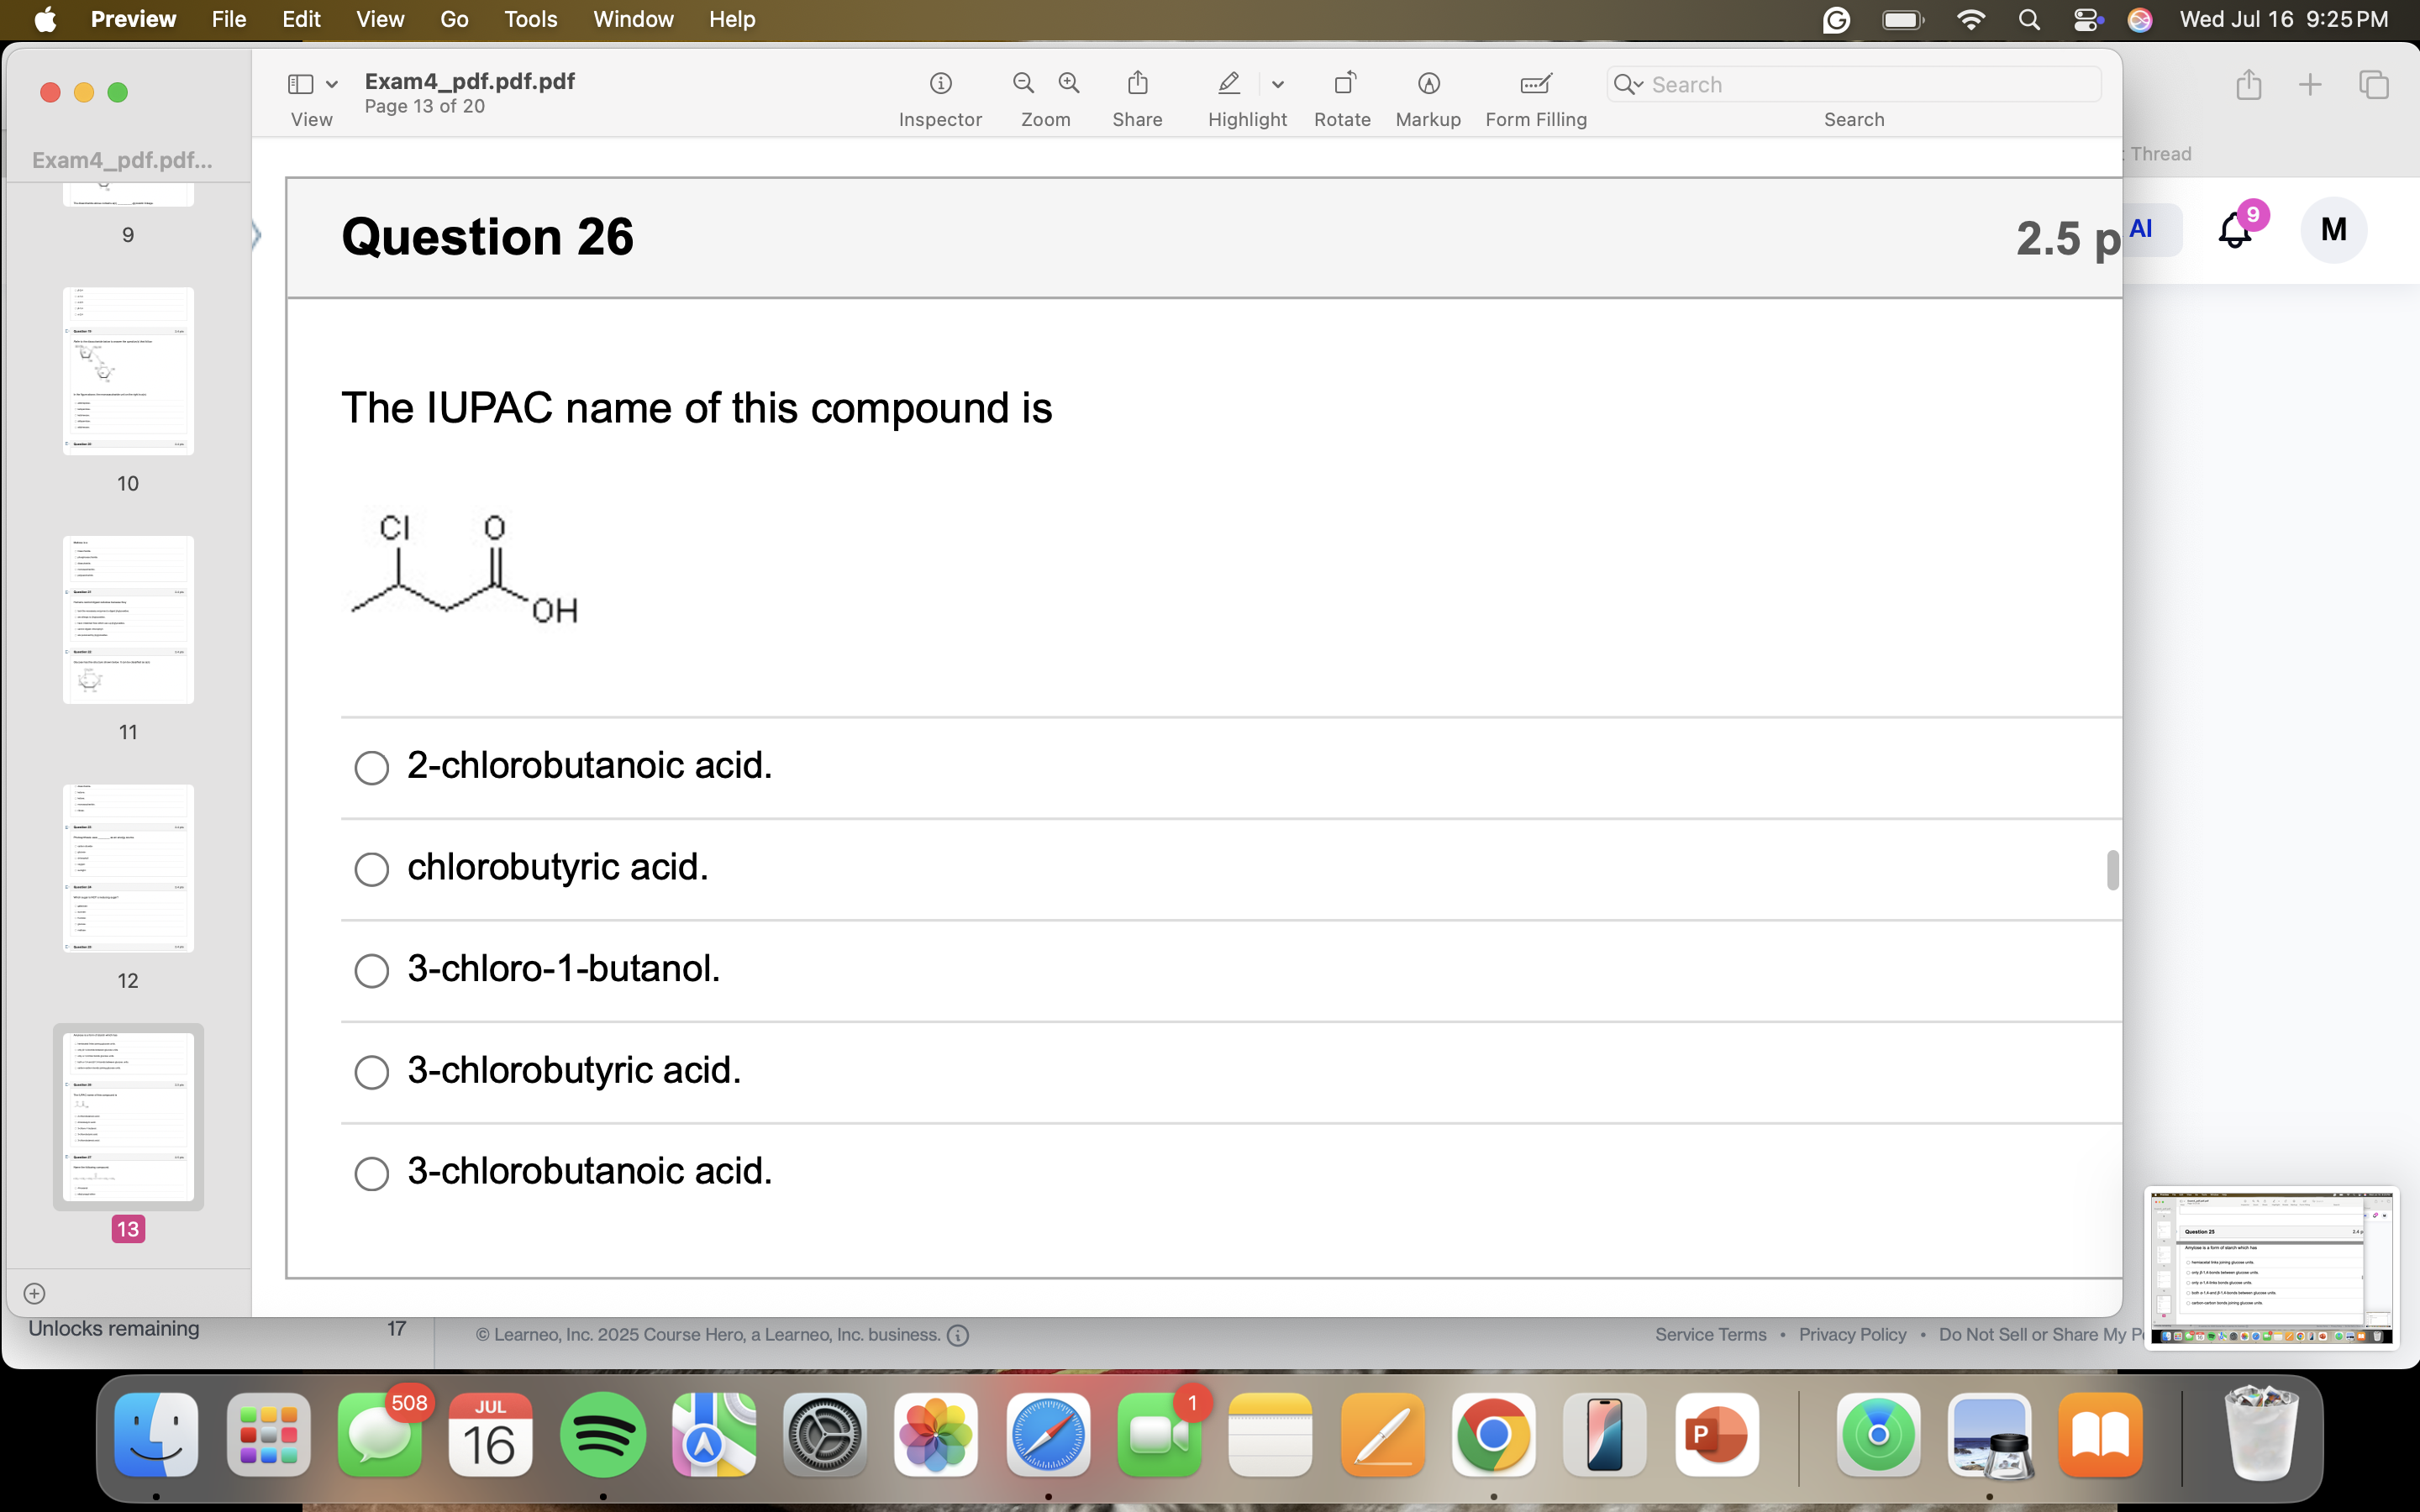The image size is (2420, 1512).
Task: Launch Spotify from the Dock
Action: coord(604,1434)
